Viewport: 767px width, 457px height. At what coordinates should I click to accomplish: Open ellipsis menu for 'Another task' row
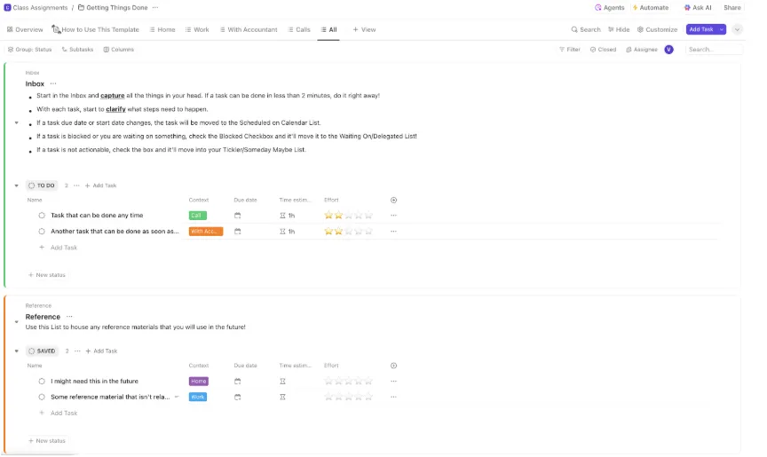[394, 232]
